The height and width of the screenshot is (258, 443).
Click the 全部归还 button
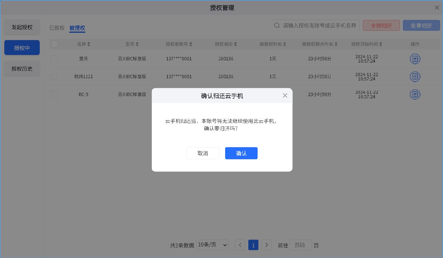tap(381, 25)
